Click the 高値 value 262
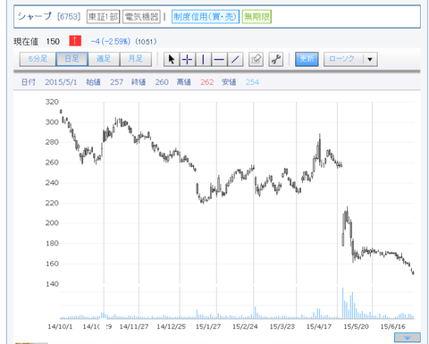 coord(207,82)
